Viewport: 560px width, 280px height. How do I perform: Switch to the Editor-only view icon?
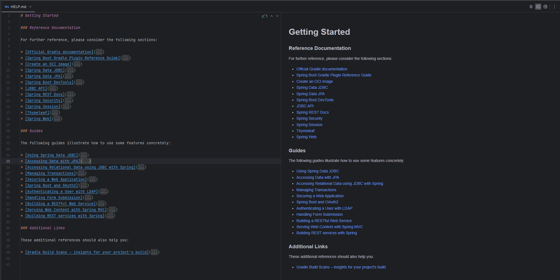coord(531,7)
